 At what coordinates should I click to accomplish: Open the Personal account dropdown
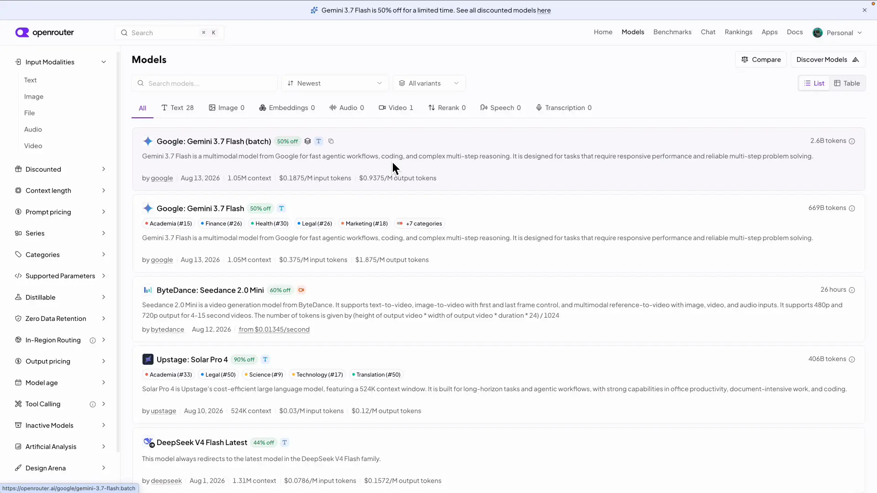pyautogui.click(x=838, y=32)
